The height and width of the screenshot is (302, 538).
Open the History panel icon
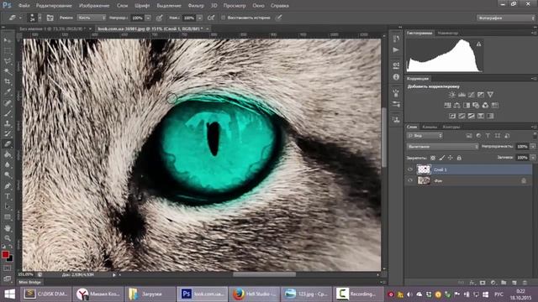tap(396, 39)
